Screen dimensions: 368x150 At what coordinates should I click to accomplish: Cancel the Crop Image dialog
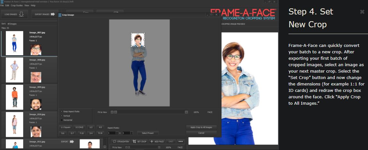tap(201, 133)
